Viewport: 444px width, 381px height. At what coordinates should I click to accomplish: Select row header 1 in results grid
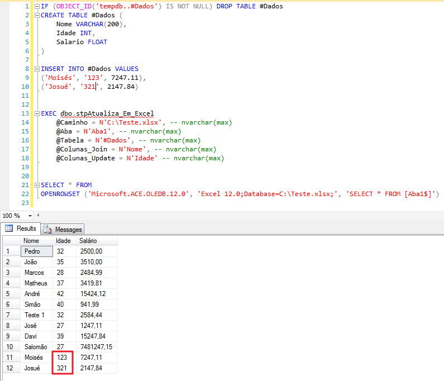click(x=12, y=251)
